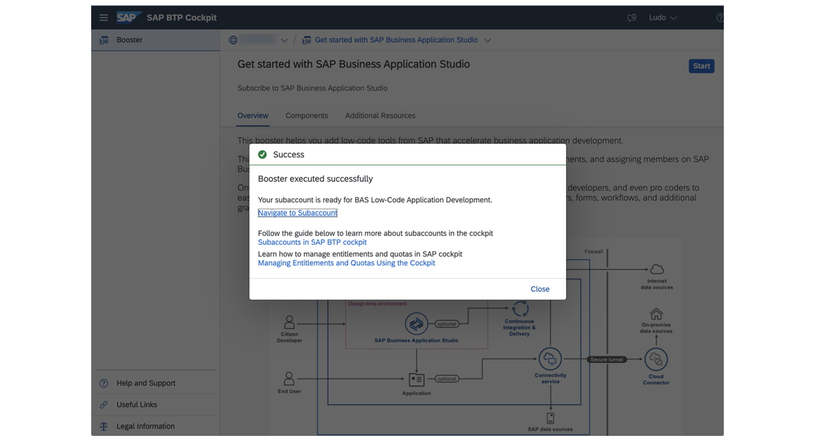
Task: Click Continuous Integration & Delivery icon
Action: (520, 309)
